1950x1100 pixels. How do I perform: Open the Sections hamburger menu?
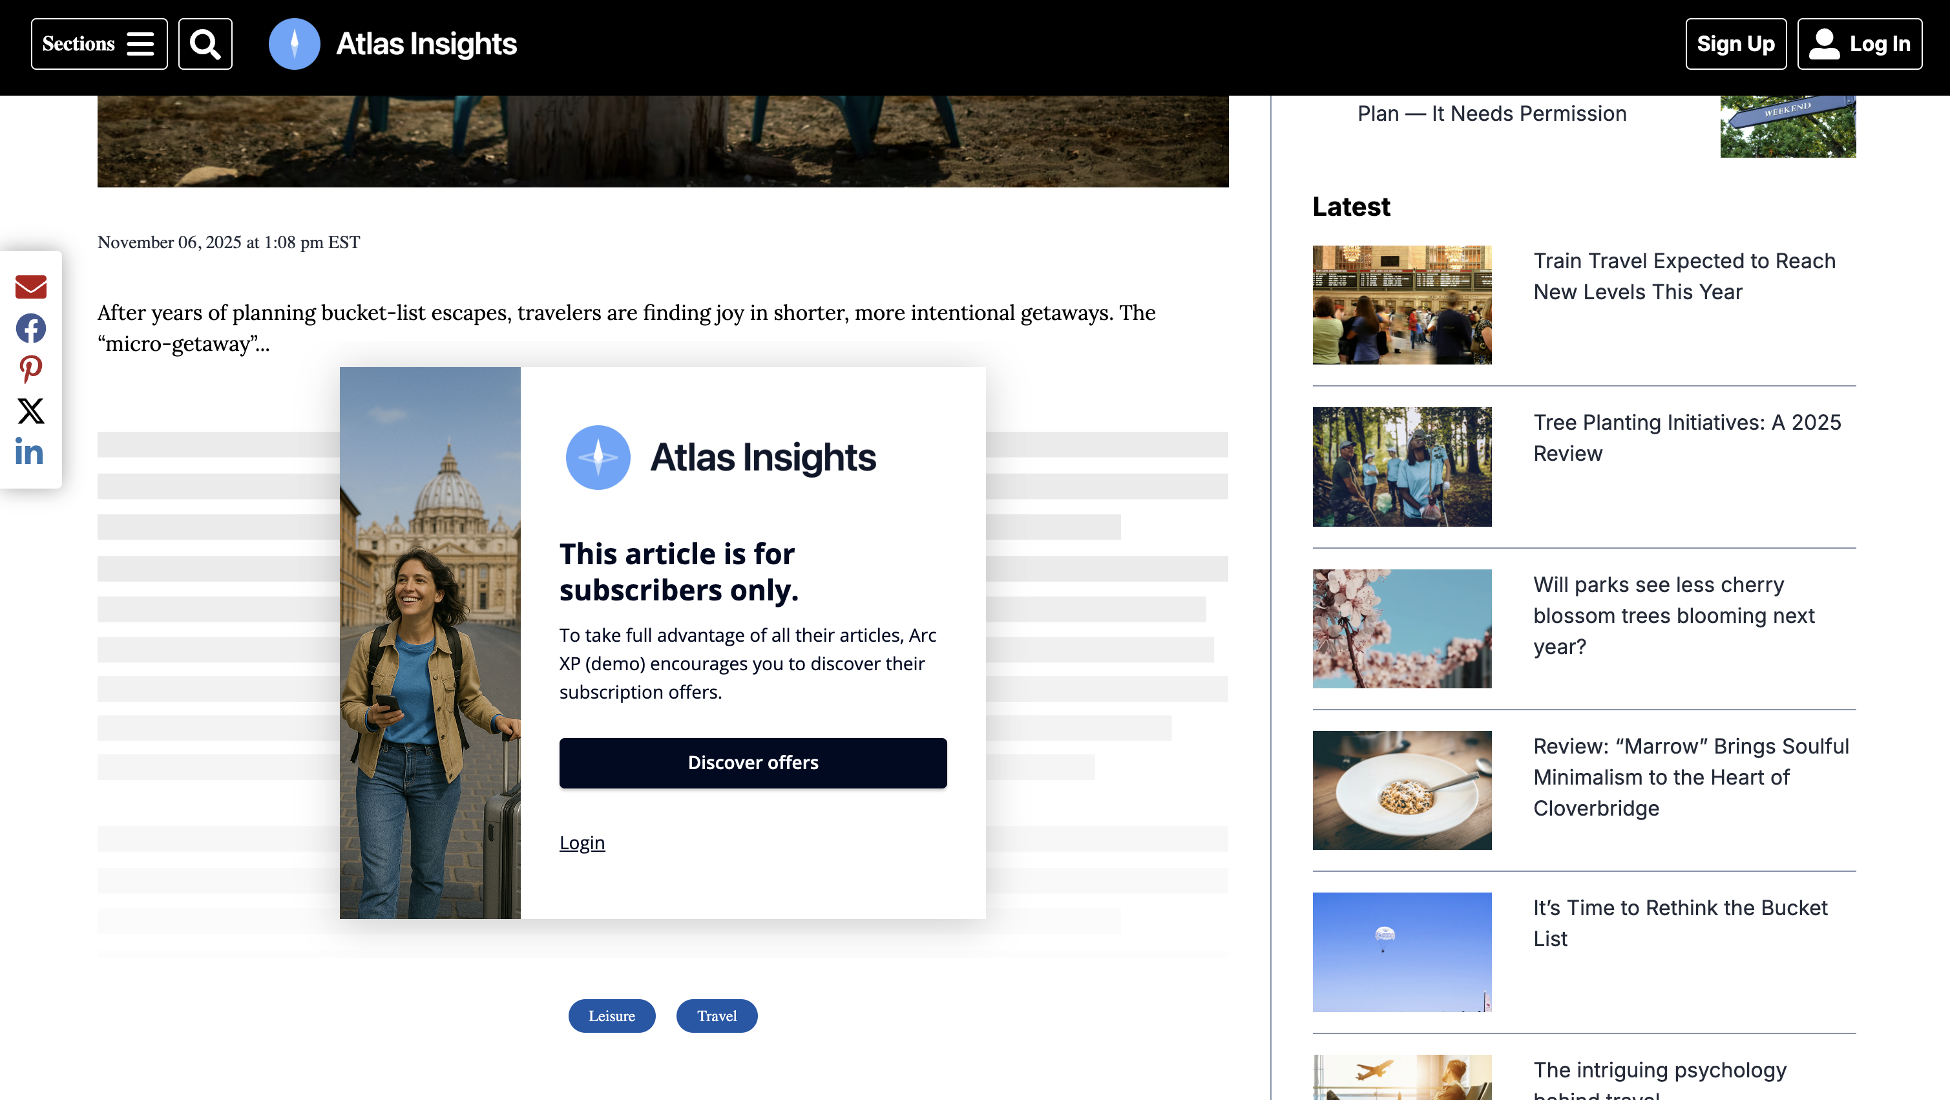99,44
